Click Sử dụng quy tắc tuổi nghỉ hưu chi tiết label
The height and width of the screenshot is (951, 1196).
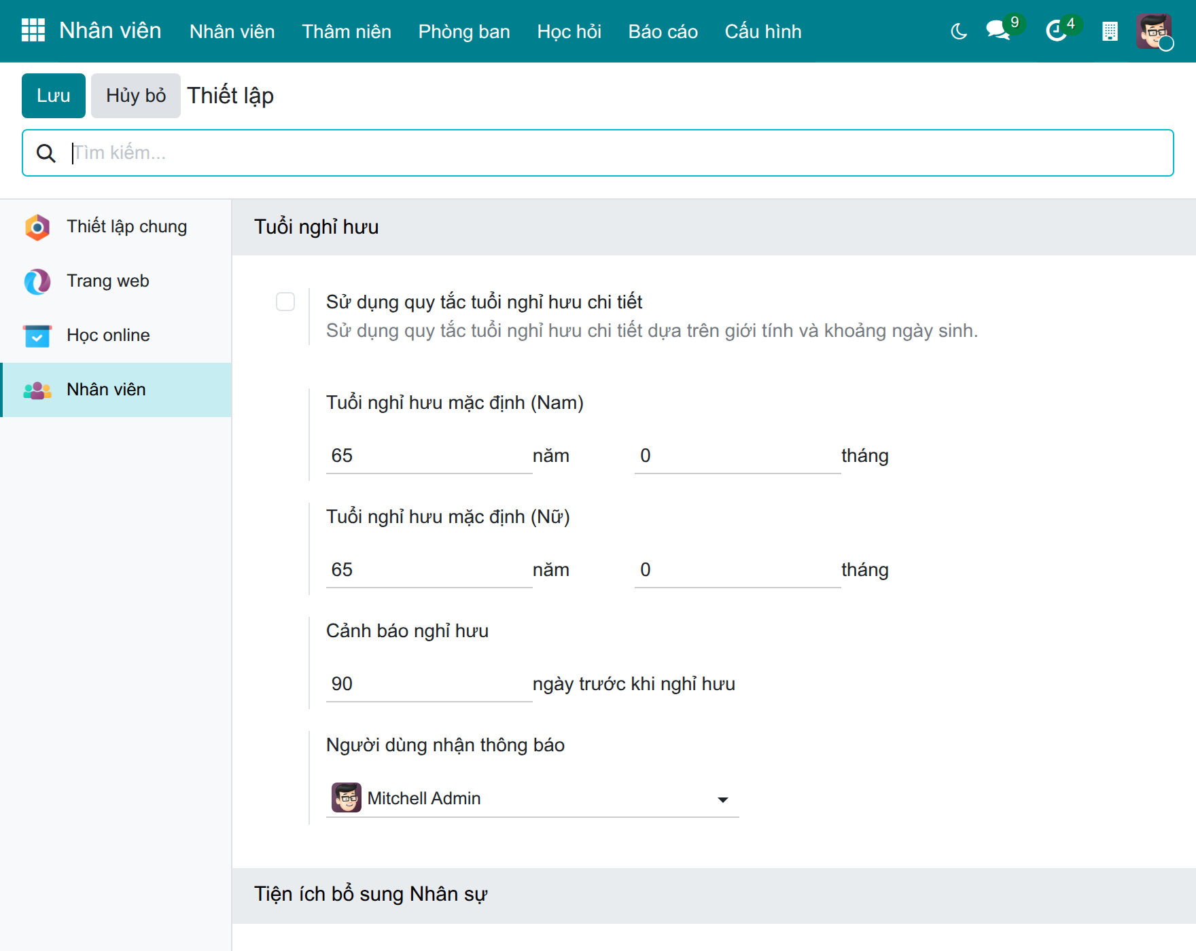coord(485,302)
